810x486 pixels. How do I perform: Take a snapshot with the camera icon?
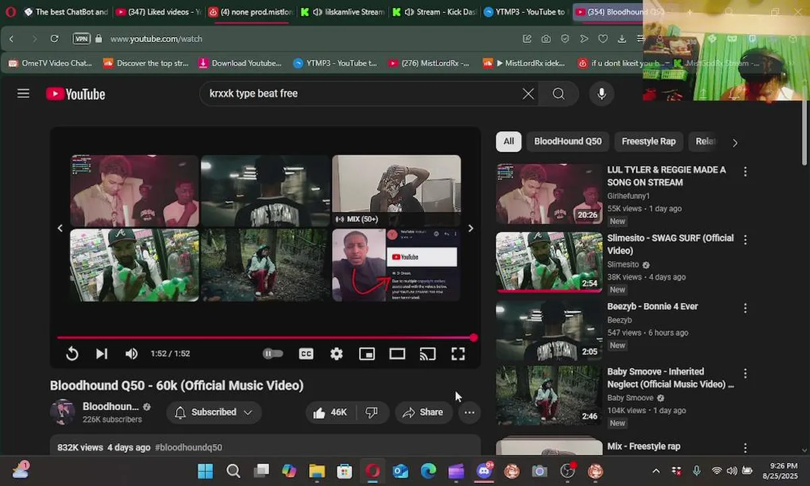point(545,38)
